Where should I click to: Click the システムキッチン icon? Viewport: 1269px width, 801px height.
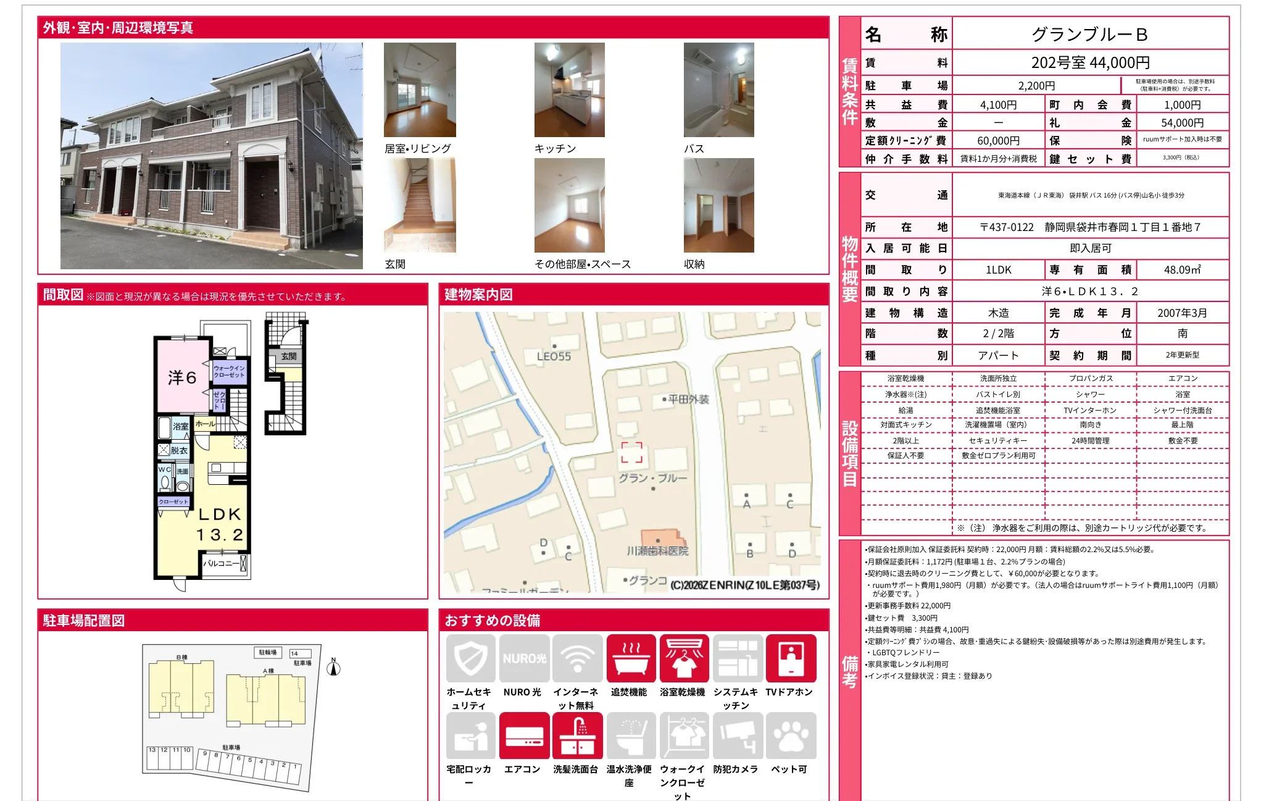[738, 658]
